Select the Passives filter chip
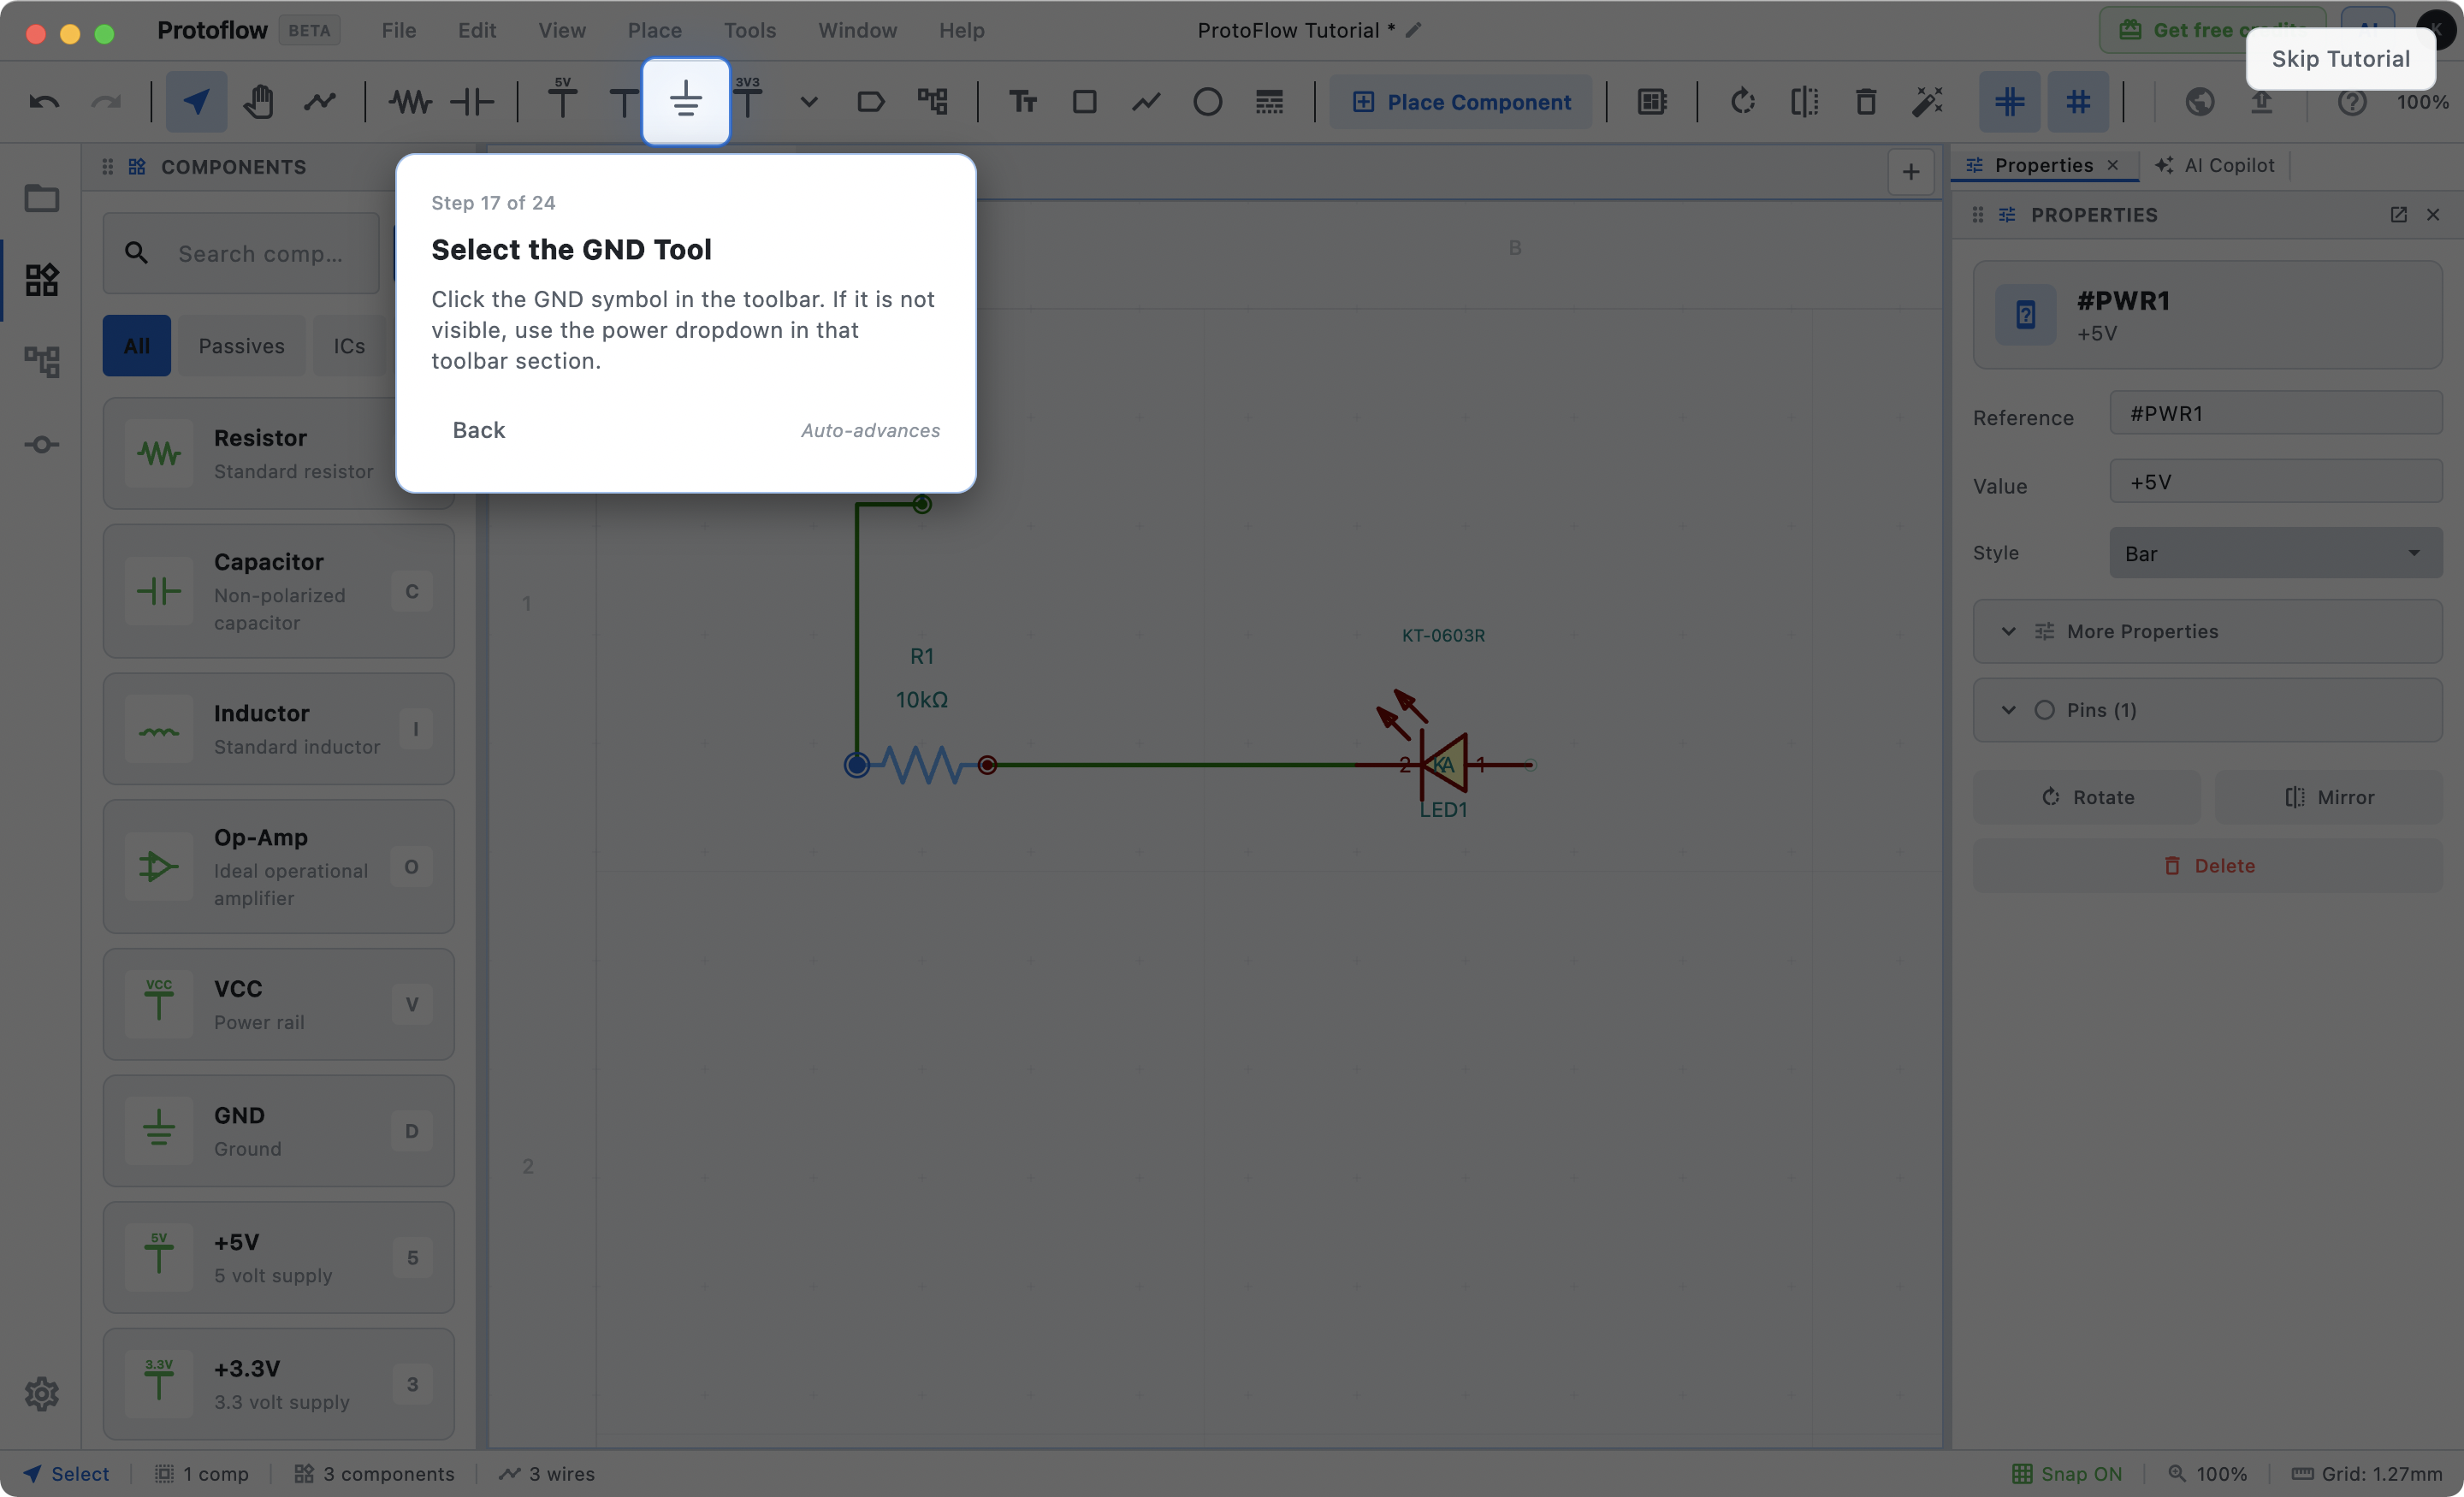The height and width of the screenshot is (1497, 2464). (242, 346)
